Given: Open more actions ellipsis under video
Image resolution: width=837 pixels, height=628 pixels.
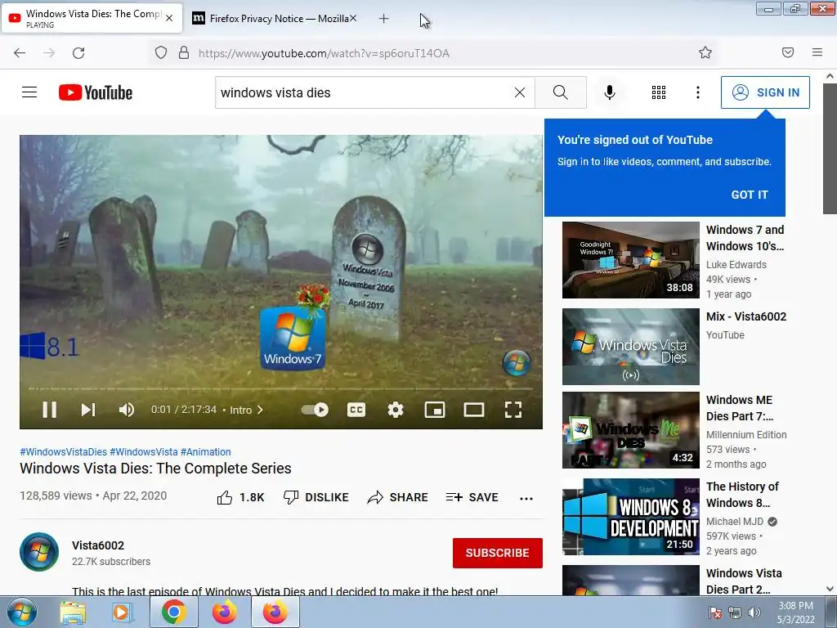Looking at the screenshot, I should pyautogui.click(x=526, y=498).
